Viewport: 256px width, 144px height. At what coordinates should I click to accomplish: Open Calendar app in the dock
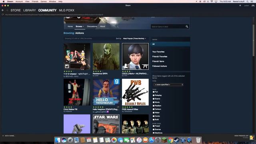[x=89, y=140]
